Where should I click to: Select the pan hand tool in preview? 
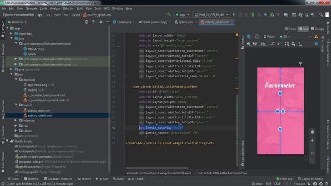[x=312, y=132]
